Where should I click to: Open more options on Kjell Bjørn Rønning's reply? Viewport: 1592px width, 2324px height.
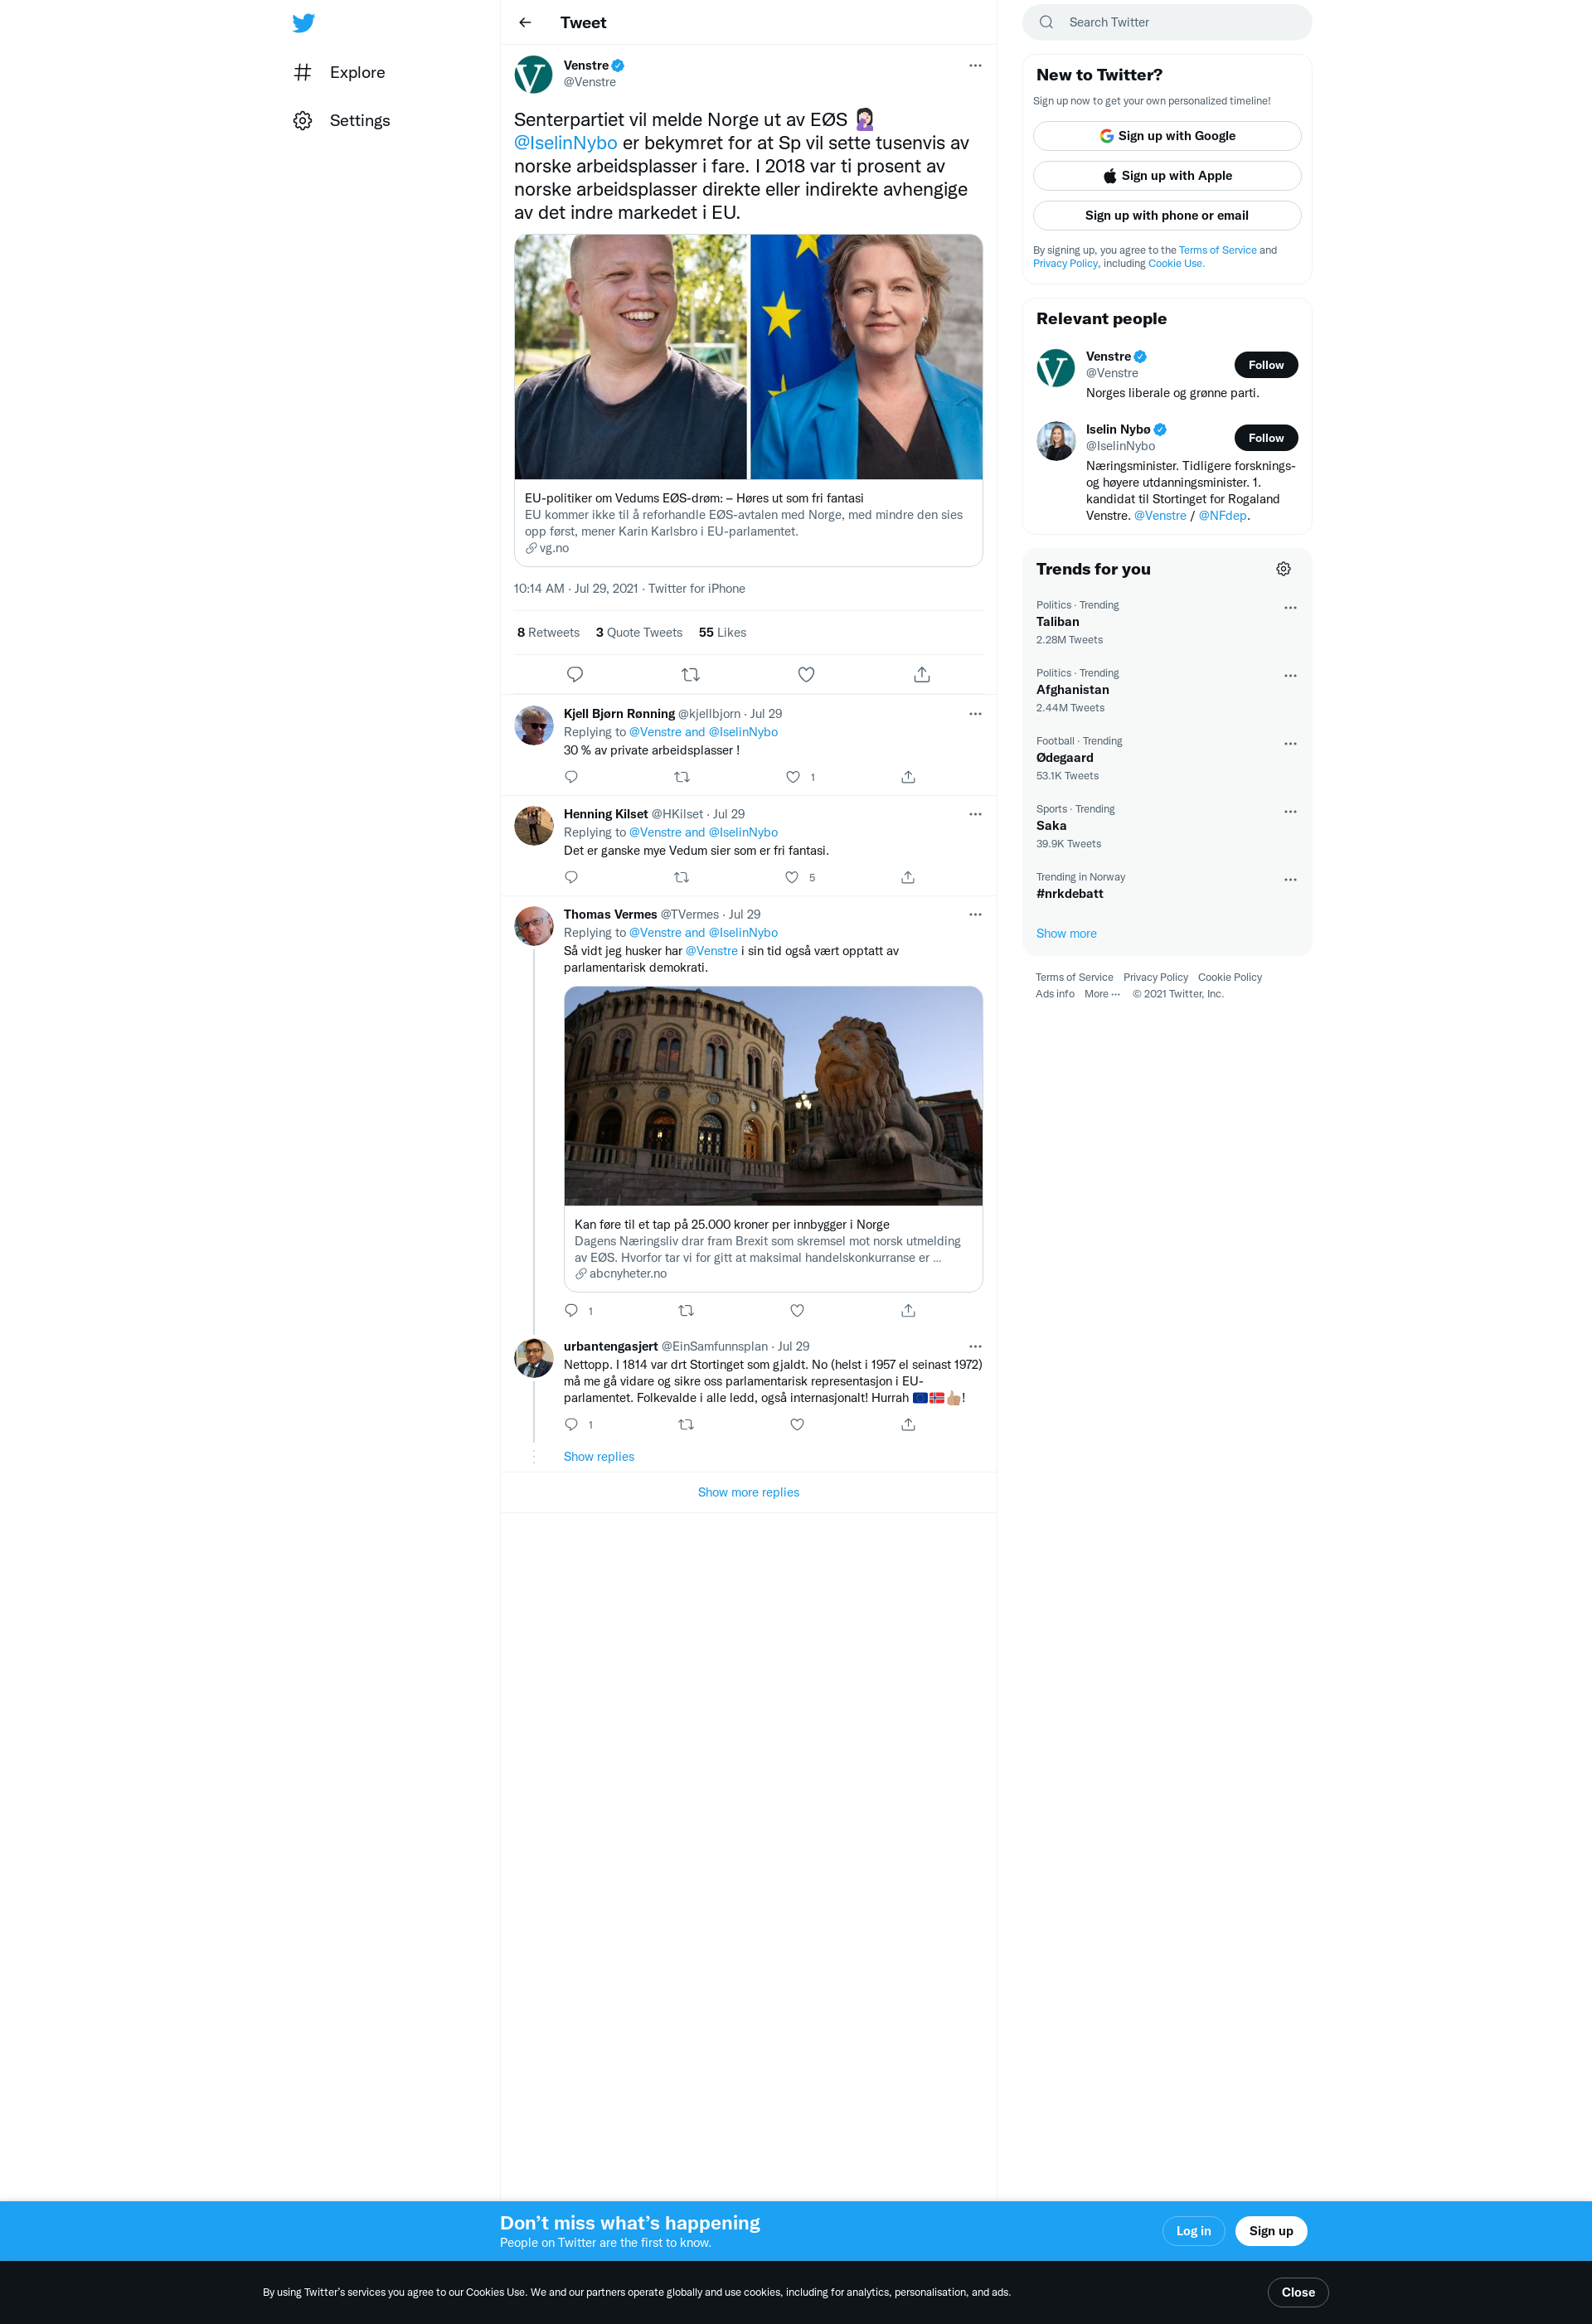point(975,714)
